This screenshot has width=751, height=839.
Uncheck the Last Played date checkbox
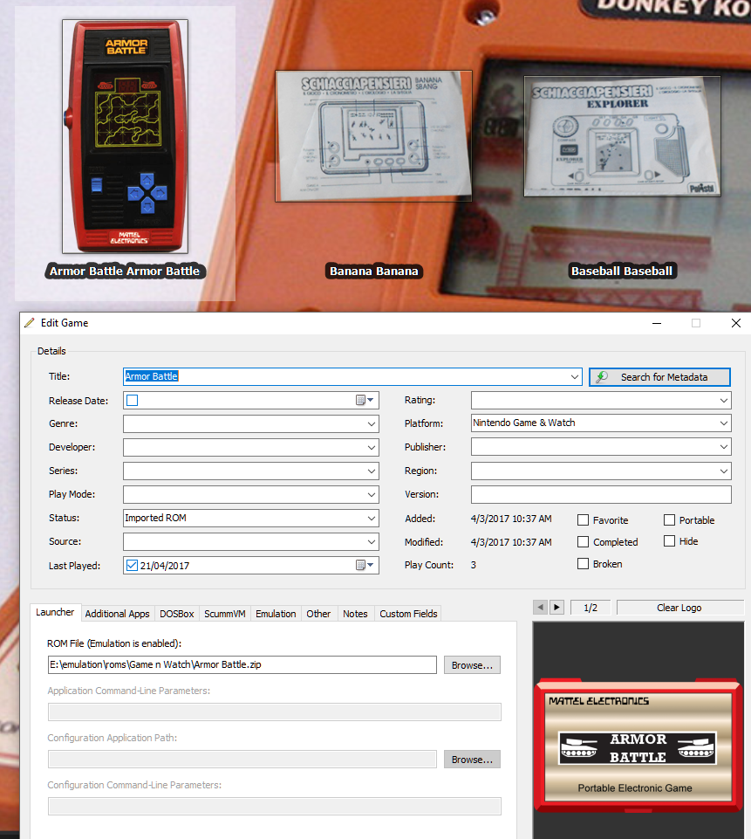pyautogui.click(x=132, y=565)
